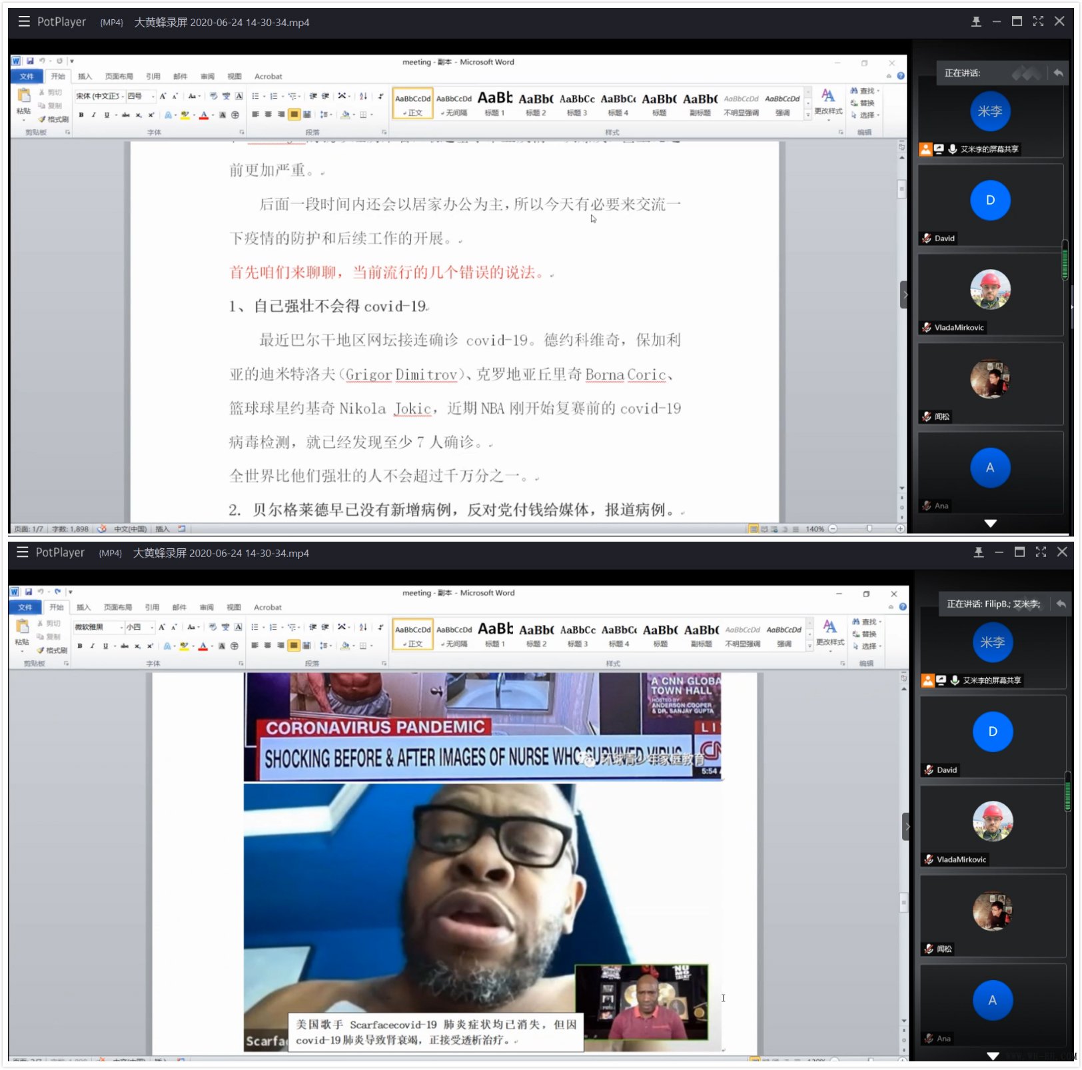Click 格式刷 format painter in upper Word ribbon
Screen dimensions: 1082x1070
(54, 119)
